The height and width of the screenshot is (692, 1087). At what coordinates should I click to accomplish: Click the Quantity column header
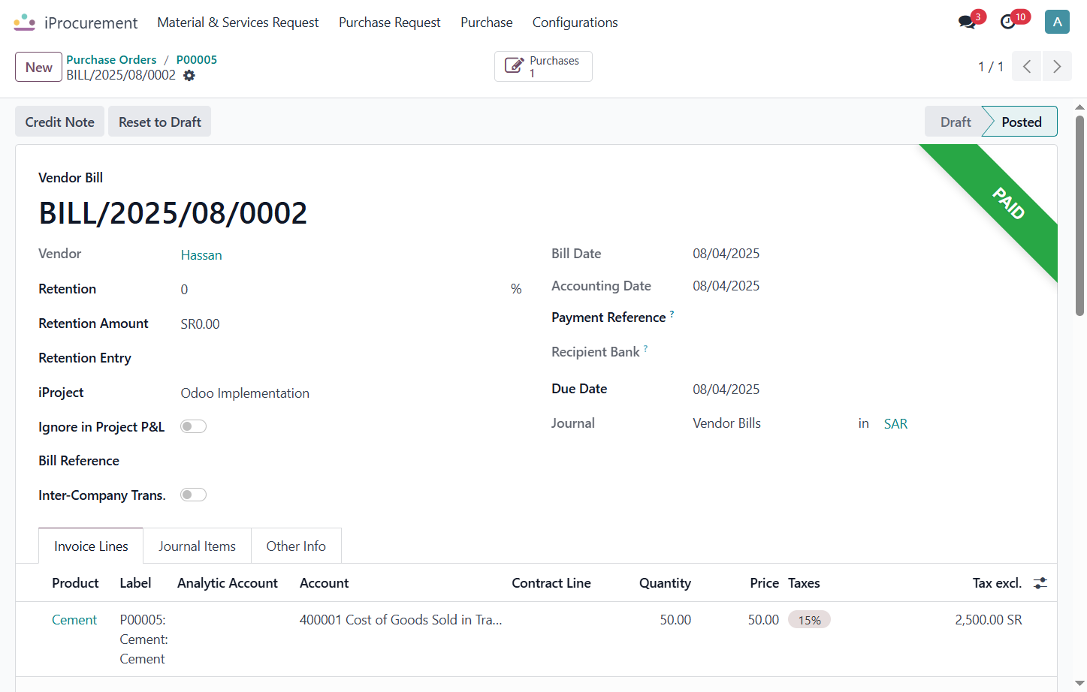coord(665,583)
